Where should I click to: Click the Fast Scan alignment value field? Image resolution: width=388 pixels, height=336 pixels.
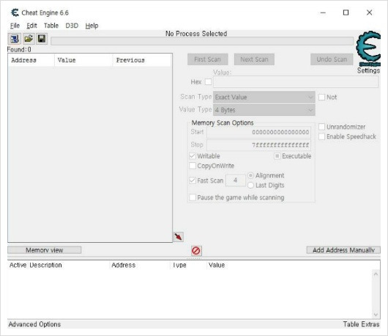click(x=236, y=180)
